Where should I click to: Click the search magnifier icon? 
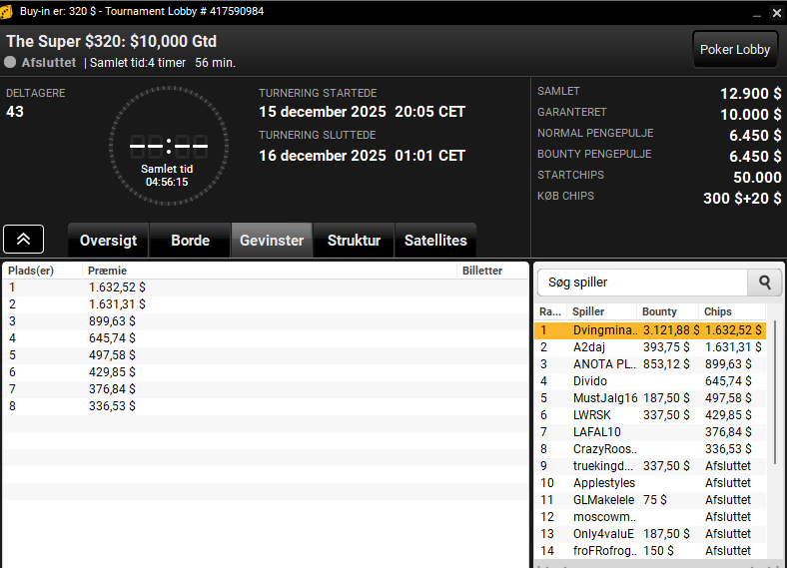(x=764, y=283)
